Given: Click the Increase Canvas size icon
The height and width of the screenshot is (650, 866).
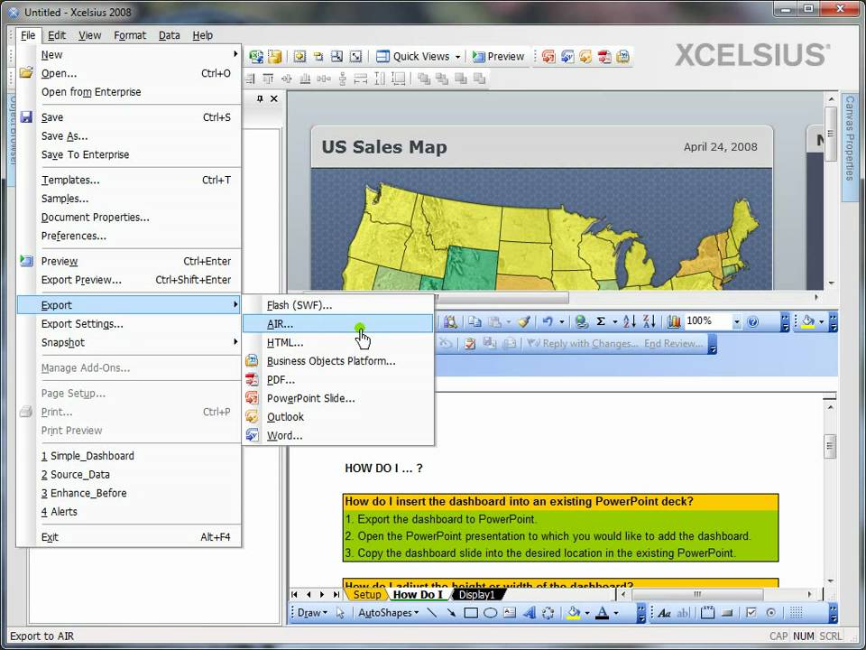Looking at the screenshot, I should (x=299, y=56).
